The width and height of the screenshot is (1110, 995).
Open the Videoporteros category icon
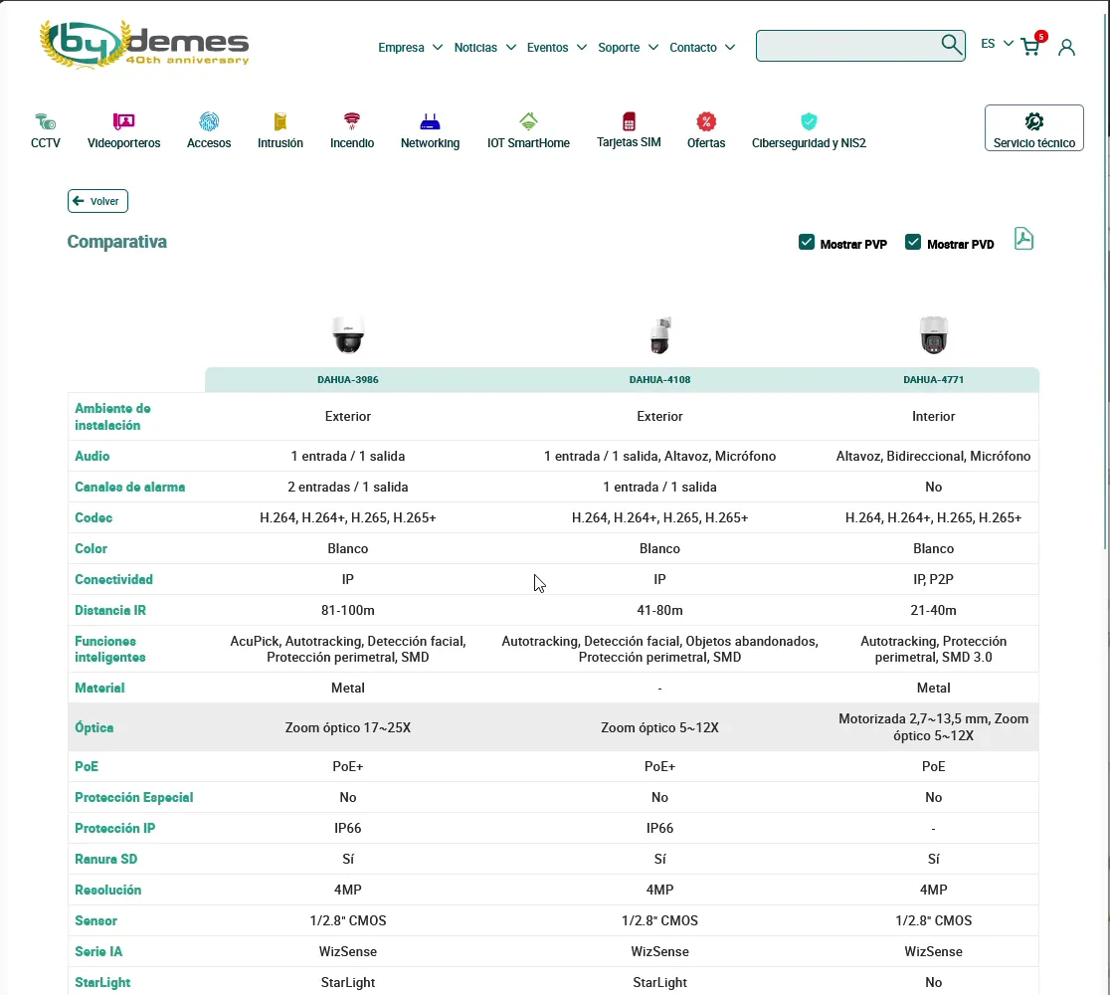(124, 121)
